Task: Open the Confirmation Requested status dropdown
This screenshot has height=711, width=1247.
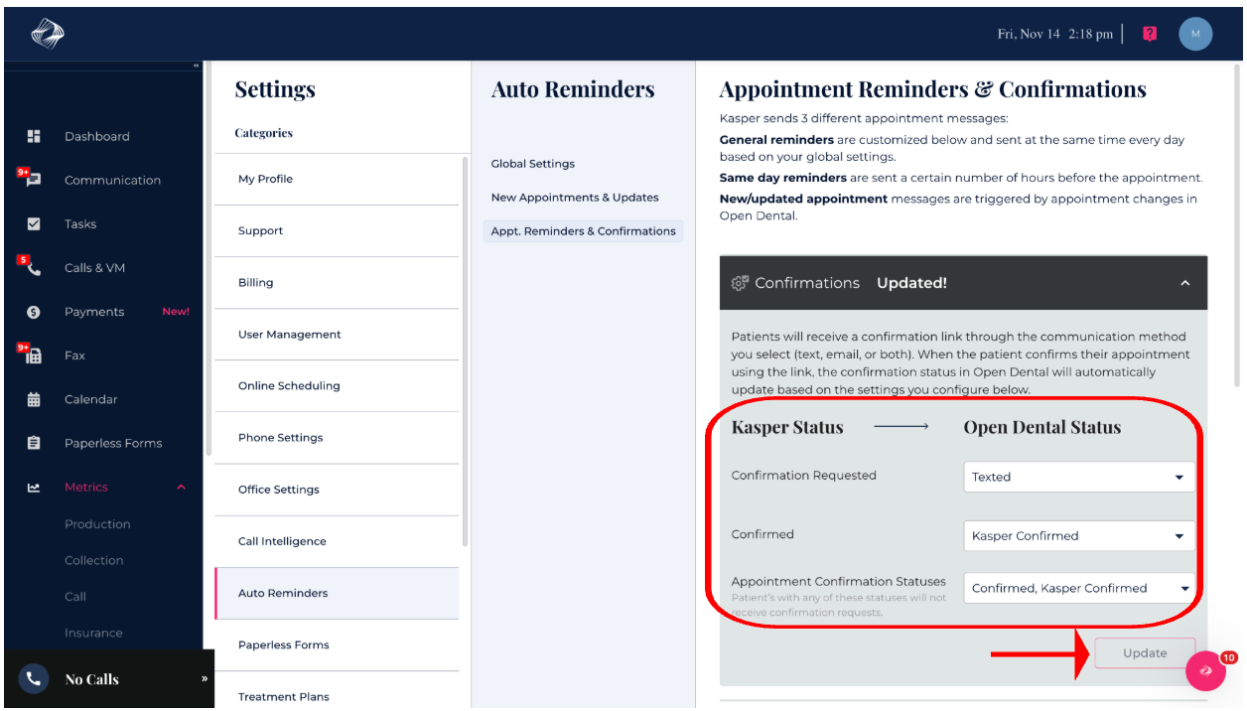Action: tap(1078, 477)
